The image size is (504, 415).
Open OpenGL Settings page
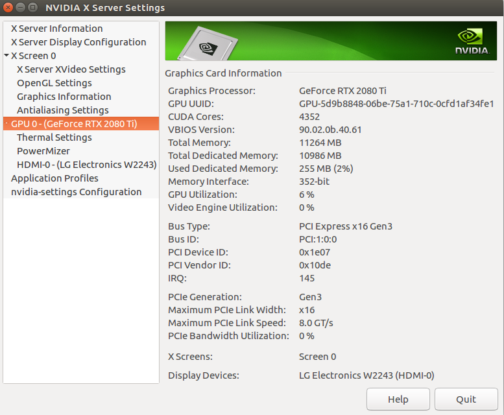[54, 83]
